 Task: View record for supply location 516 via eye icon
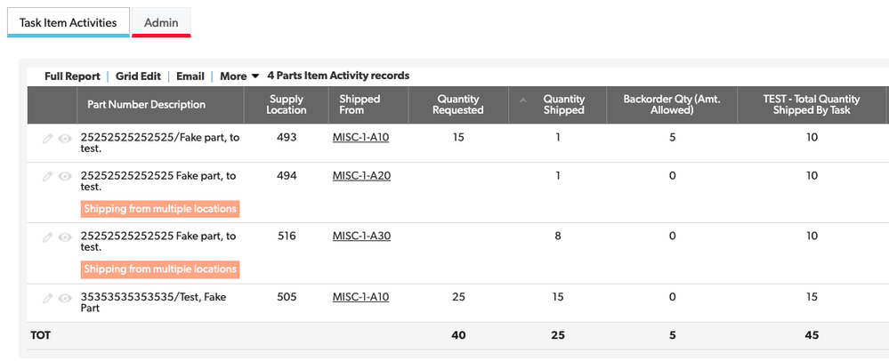click(65, 237)
